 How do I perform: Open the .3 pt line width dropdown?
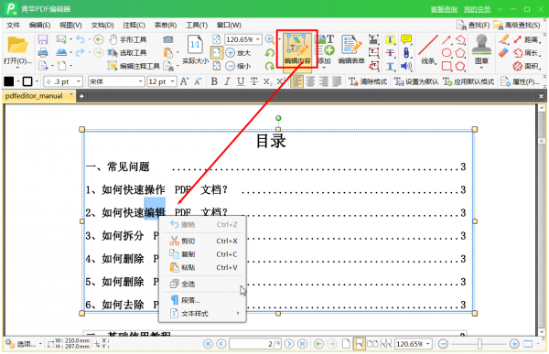[79, 81]
